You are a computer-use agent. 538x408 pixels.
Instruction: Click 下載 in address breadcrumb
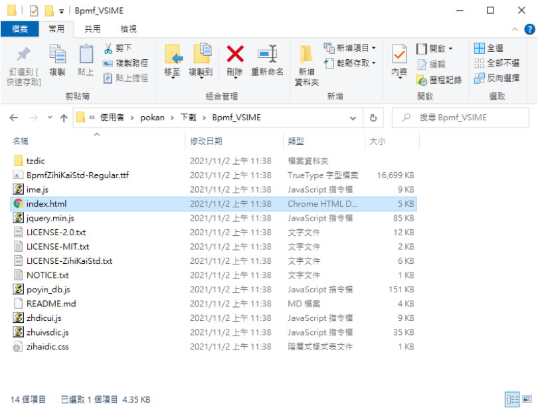(x=189, y=118)
